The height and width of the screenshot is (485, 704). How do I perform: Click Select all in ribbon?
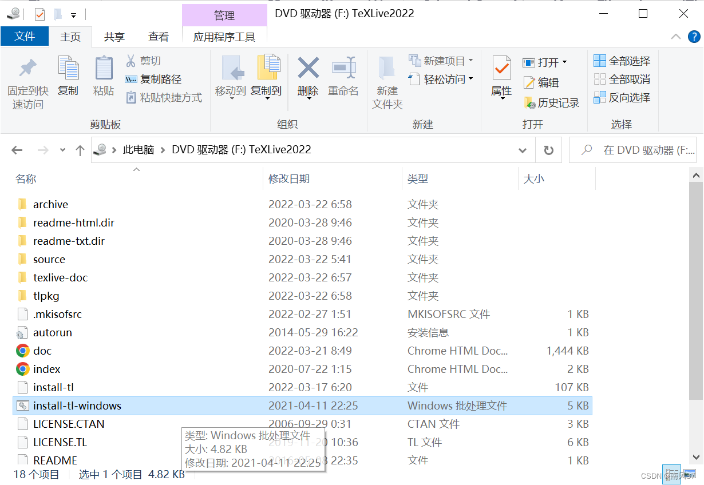(622, 61)
